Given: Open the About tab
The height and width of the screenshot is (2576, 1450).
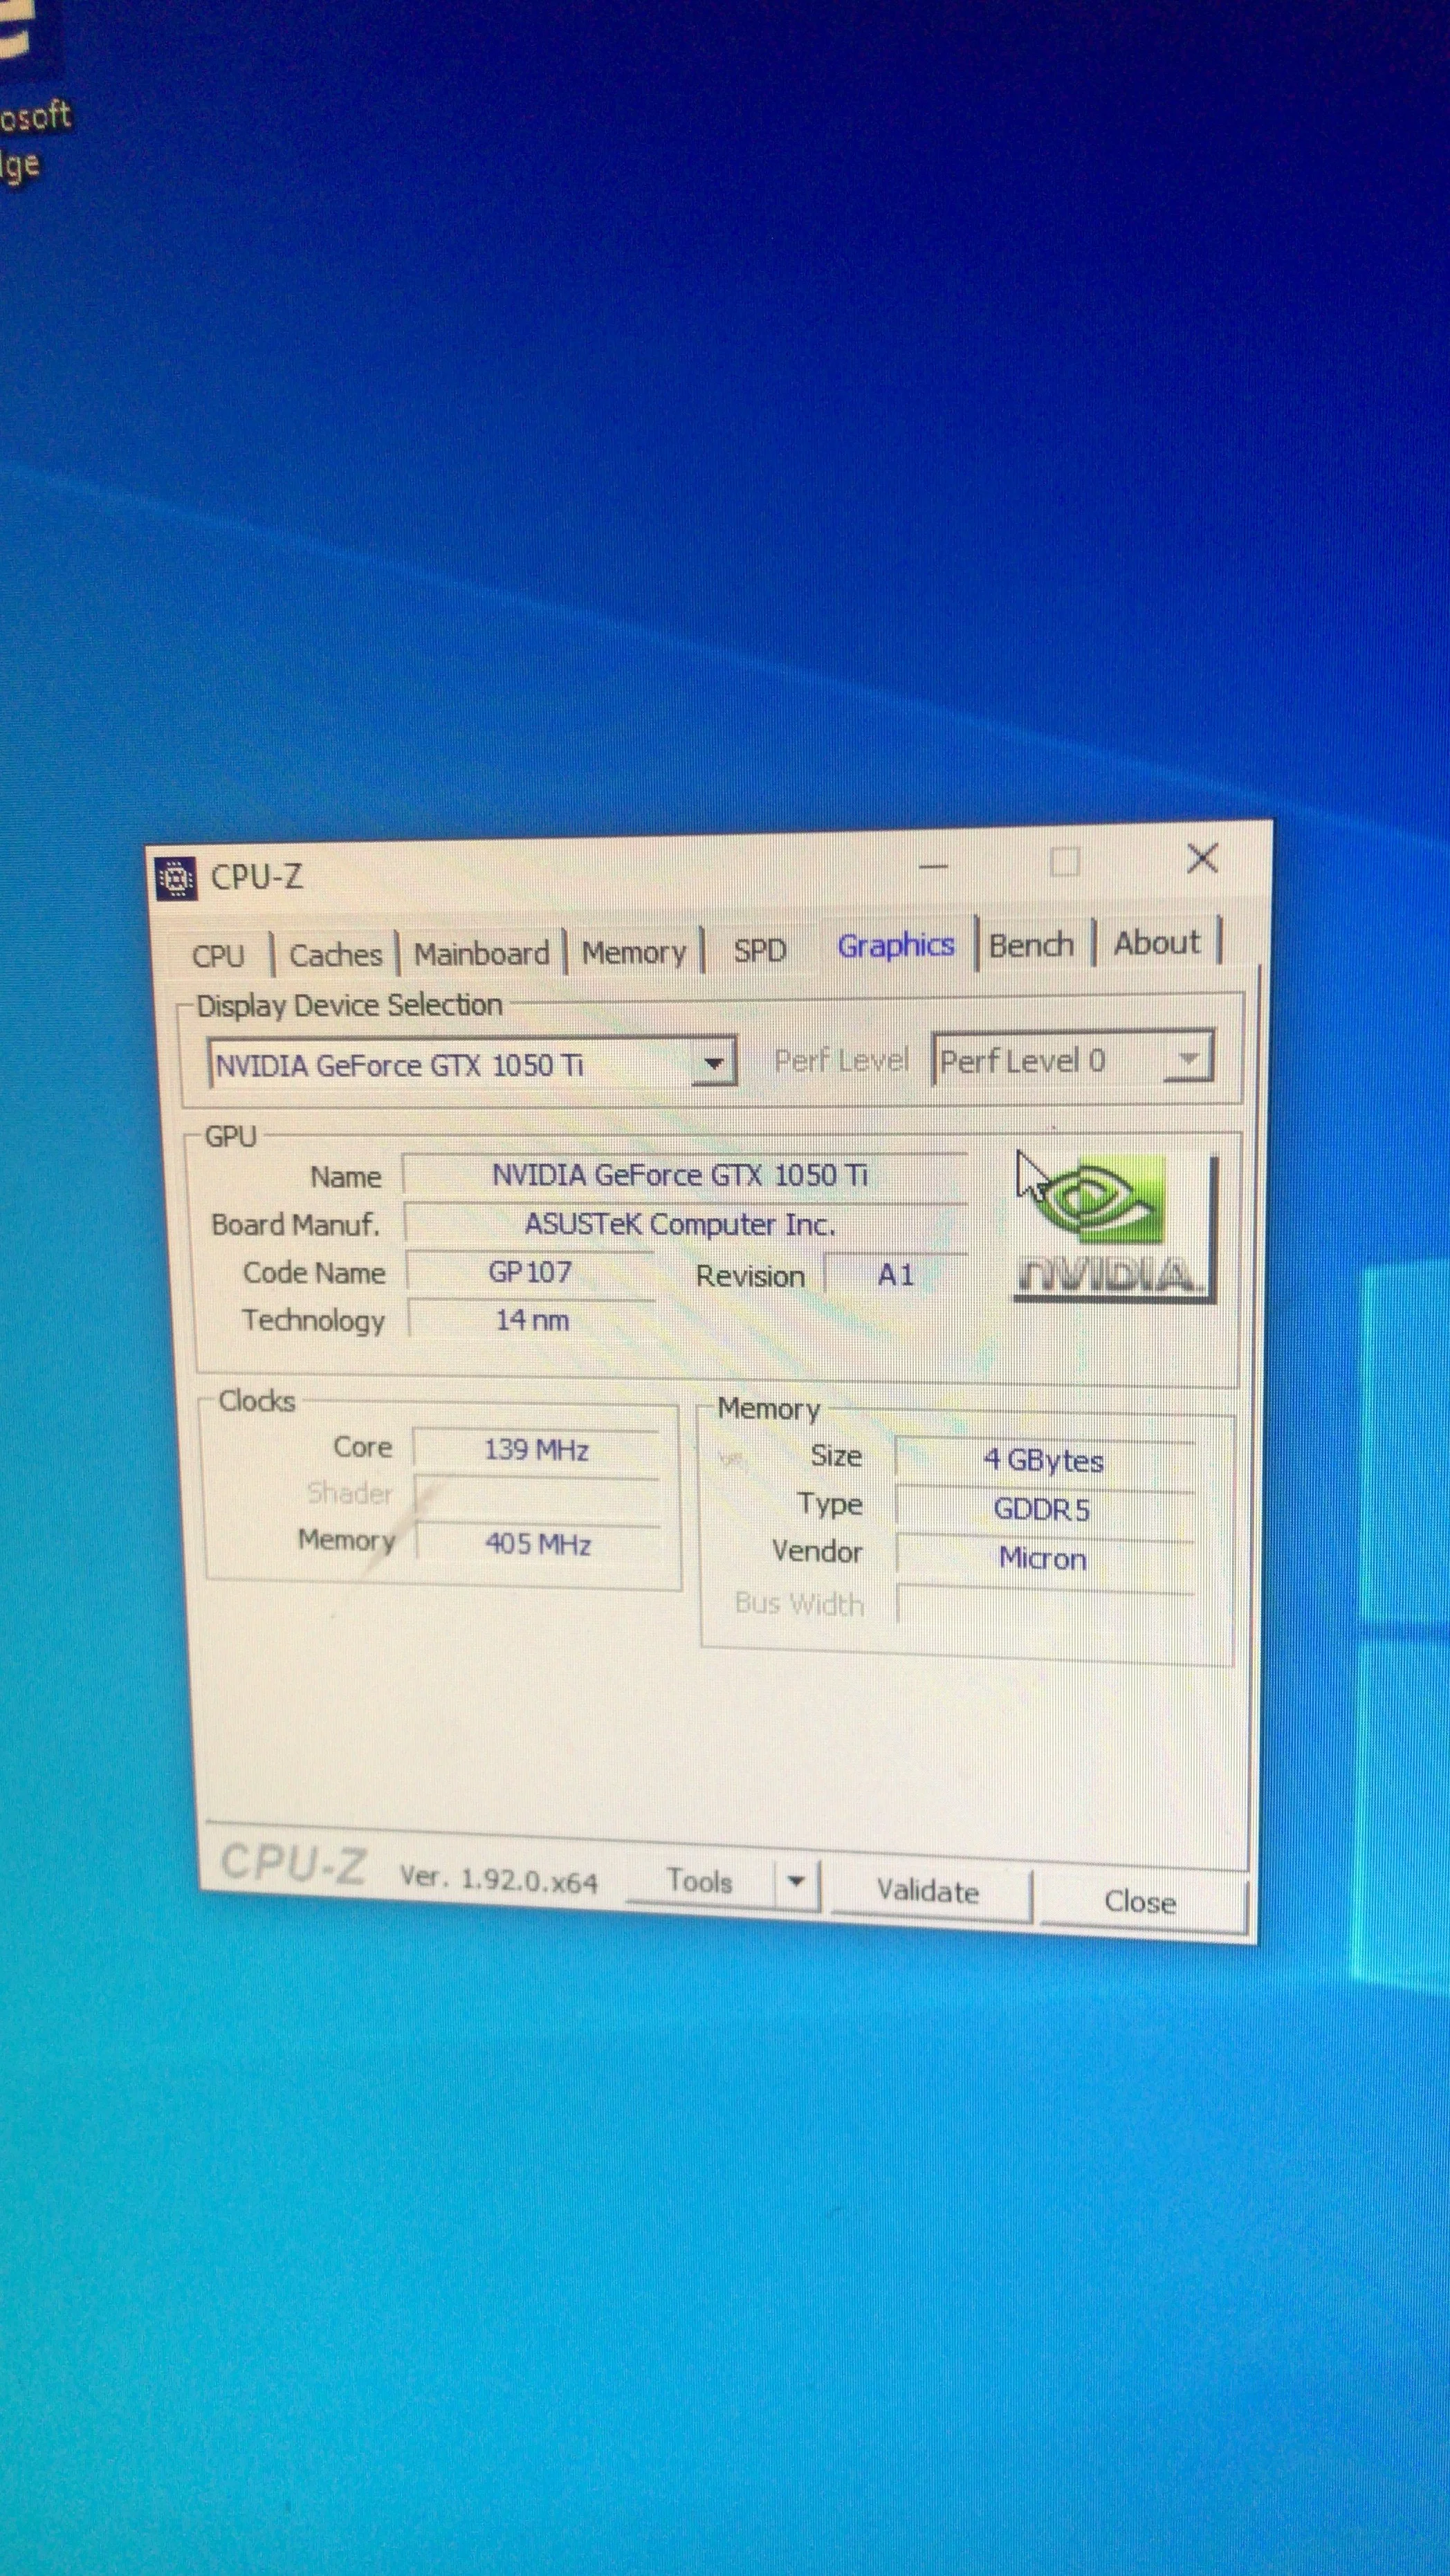Looking at the screenshot, I should pyautogui.click(x=1157, y=943).
